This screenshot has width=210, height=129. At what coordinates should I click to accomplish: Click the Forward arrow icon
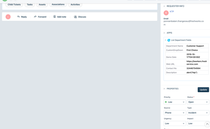tap(35, 17)
